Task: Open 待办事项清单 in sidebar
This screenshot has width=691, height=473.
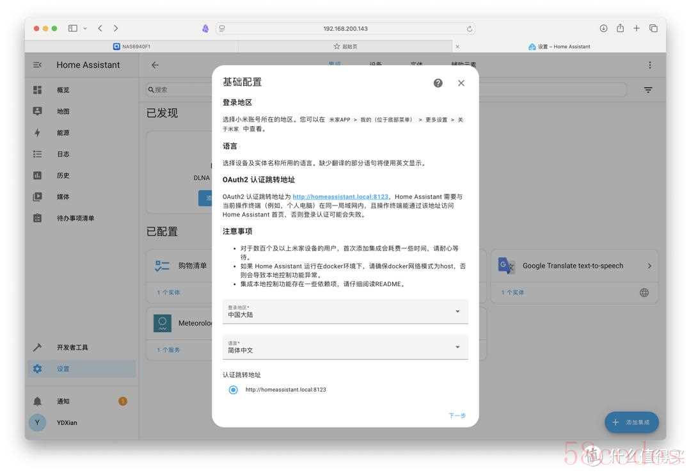Action: [81, 218]
